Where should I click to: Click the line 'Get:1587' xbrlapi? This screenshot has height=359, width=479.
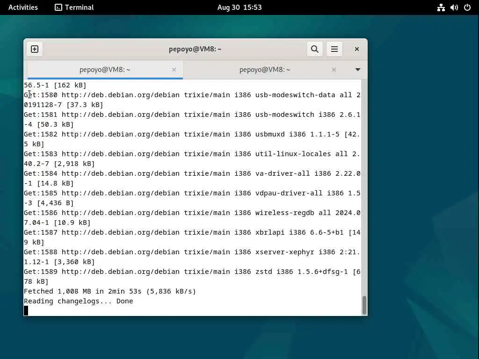[192, 232]
